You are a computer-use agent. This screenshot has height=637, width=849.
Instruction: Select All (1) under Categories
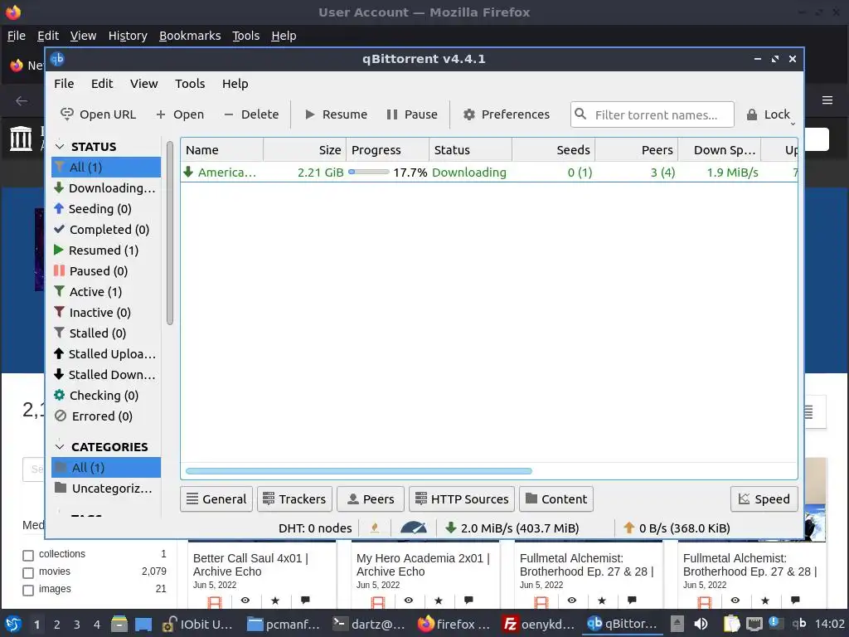[106, 468]
